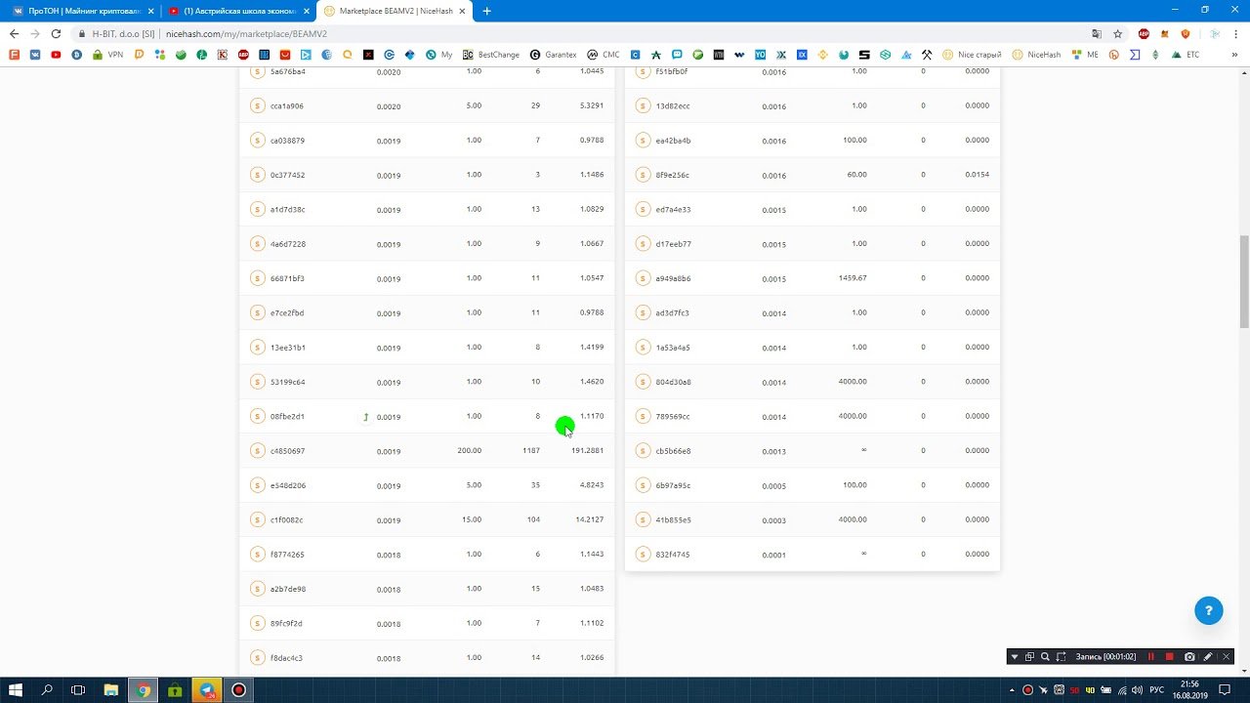
Task: Open Telegram from the taskbar
Action: (207, 690)
